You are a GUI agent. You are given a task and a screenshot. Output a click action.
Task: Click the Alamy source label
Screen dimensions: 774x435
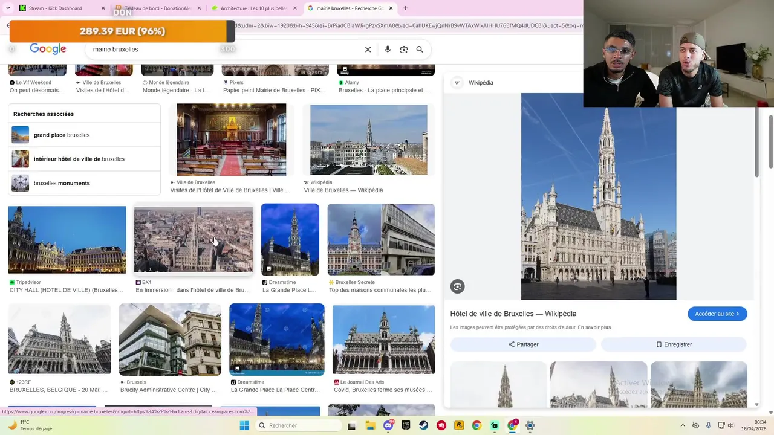point(352,83)
